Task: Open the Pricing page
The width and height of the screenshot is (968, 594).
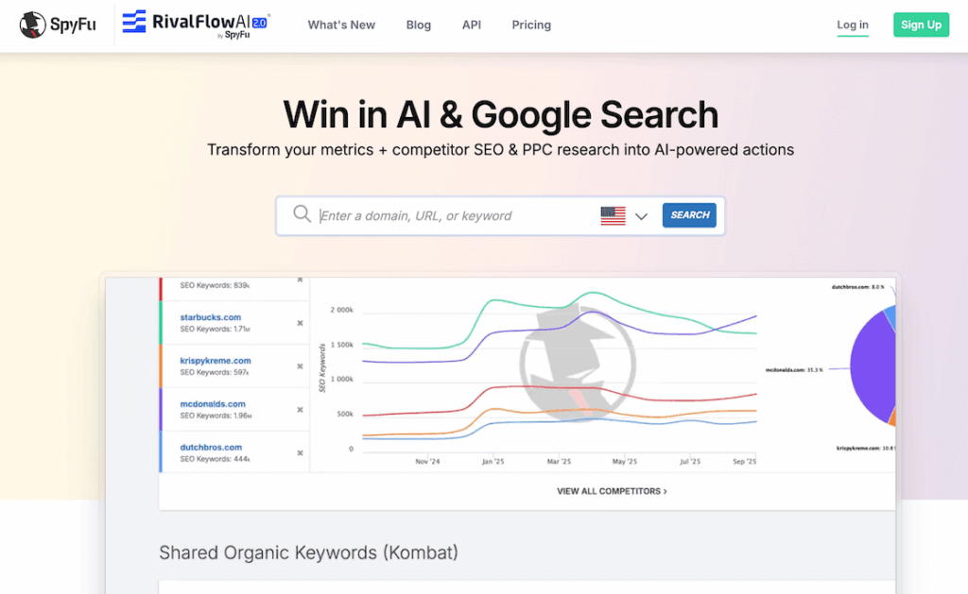Action: click(x=531, y=25)
